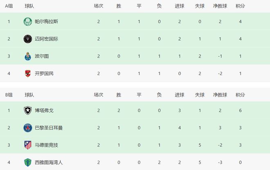Click the Atlético Madrid team badge
Screen dimensions: 270x170
27,145
